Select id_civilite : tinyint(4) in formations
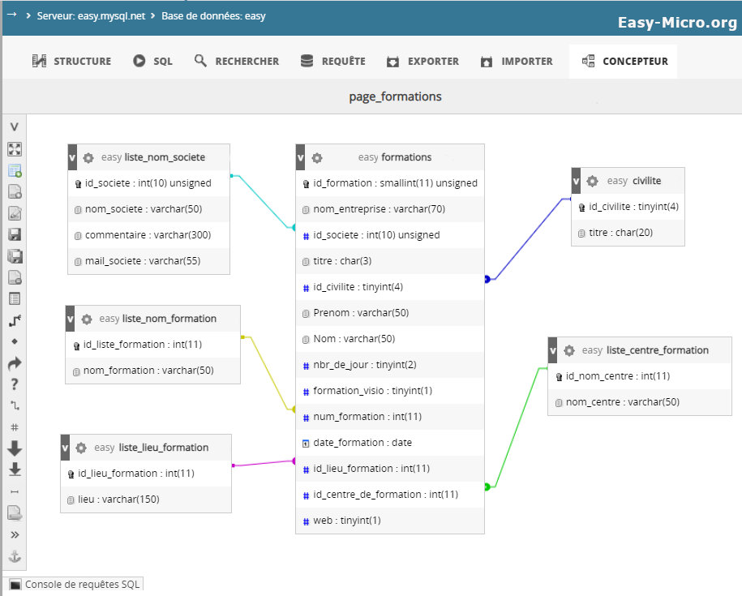 point(390,287)
